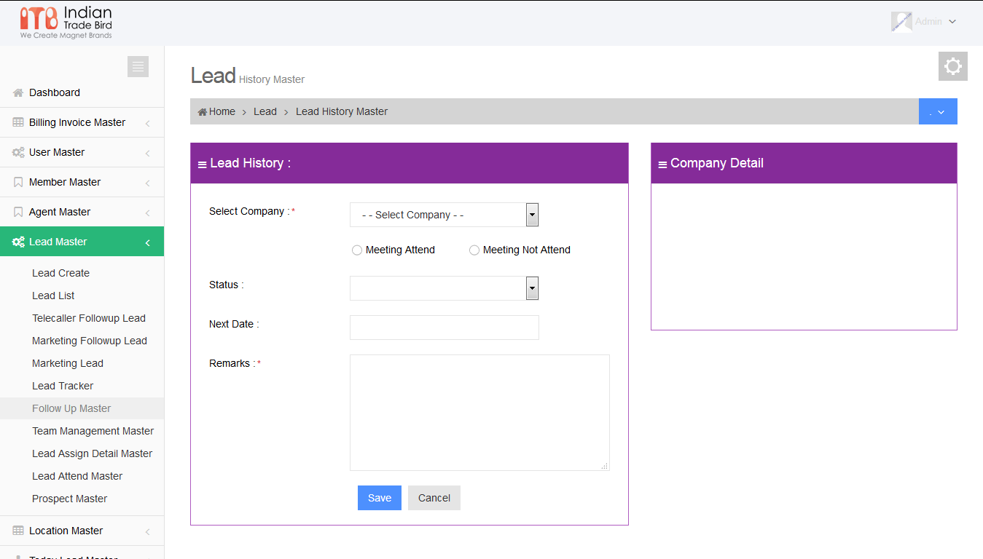
Task: Open Prospect Master submenu item
Action: tap(69, 499)
